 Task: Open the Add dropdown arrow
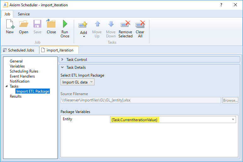coord(84,36)
